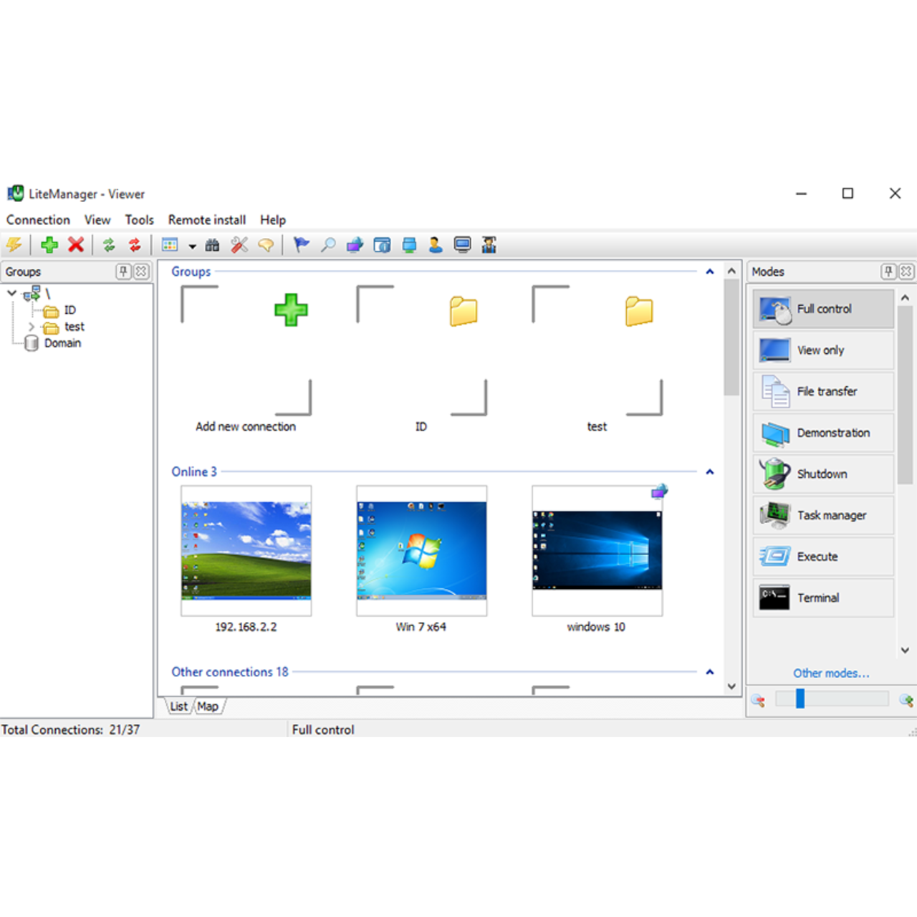Click the Other modes link

pos(831,673)
